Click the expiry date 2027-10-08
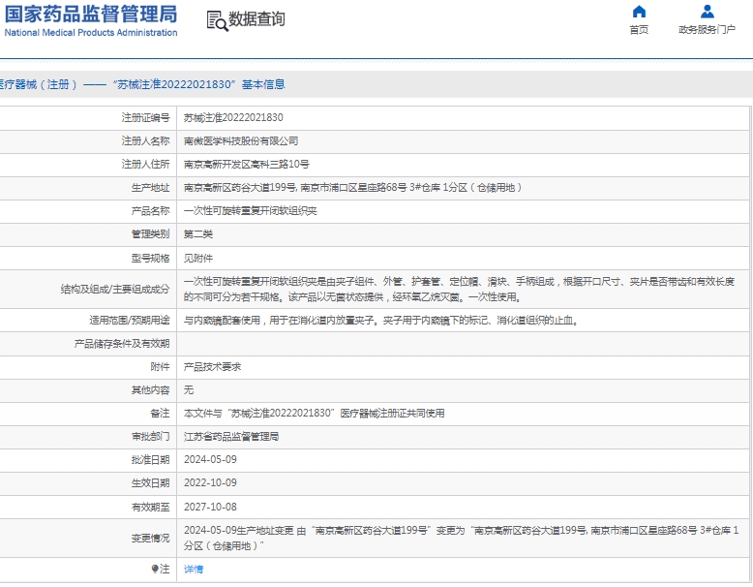The width and height of the screenshot is (753, 587). pyautogui.click(x=210, y=507)
